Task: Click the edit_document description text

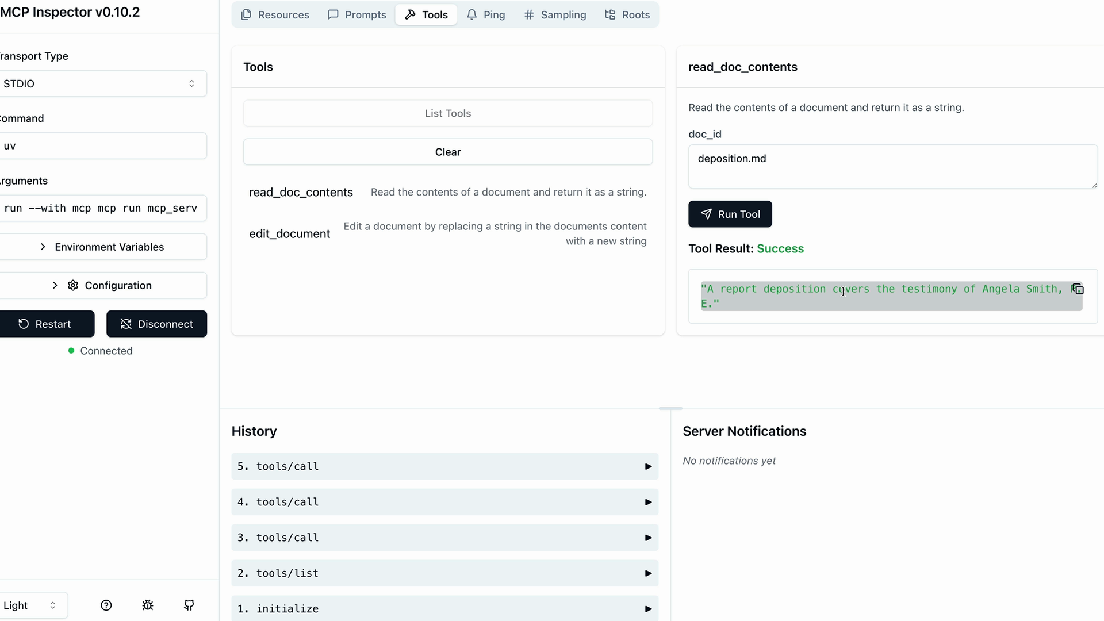Action: coord(495,233)
